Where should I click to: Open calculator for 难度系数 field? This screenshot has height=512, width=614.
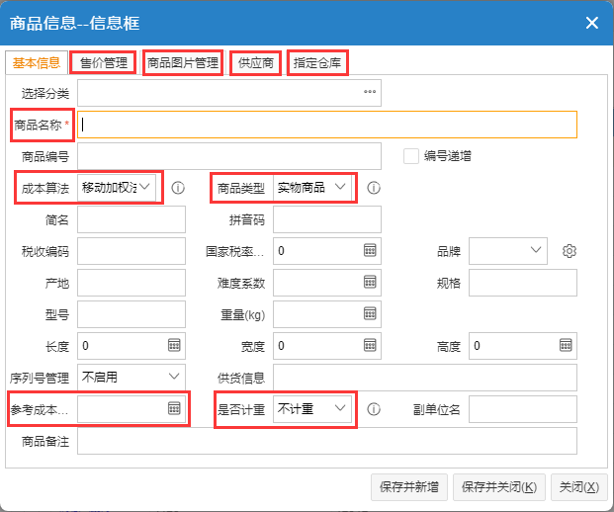370,282
